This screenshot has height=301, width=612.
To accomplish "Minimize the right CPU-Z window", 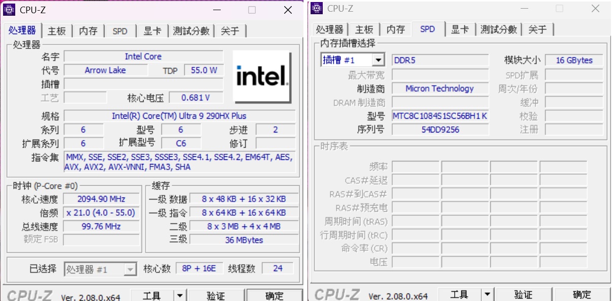I will [524, 8].
